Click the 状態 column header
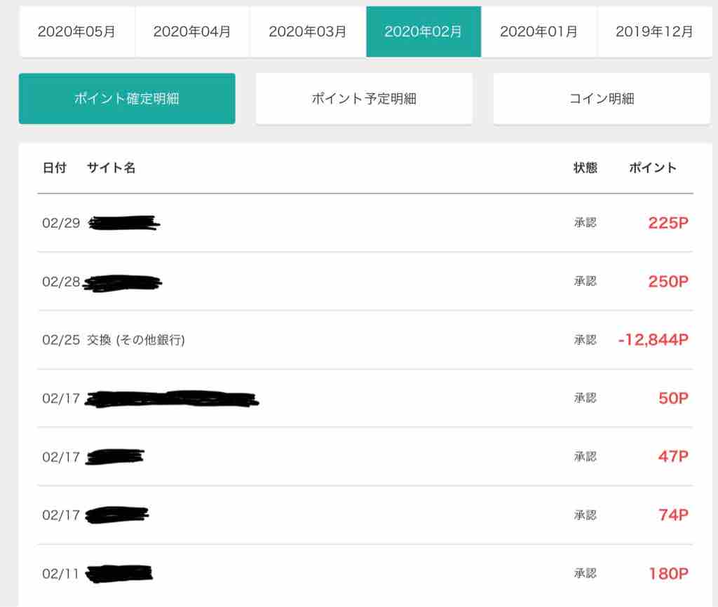This screenshot has height=607, width=718. pos(585,168)
